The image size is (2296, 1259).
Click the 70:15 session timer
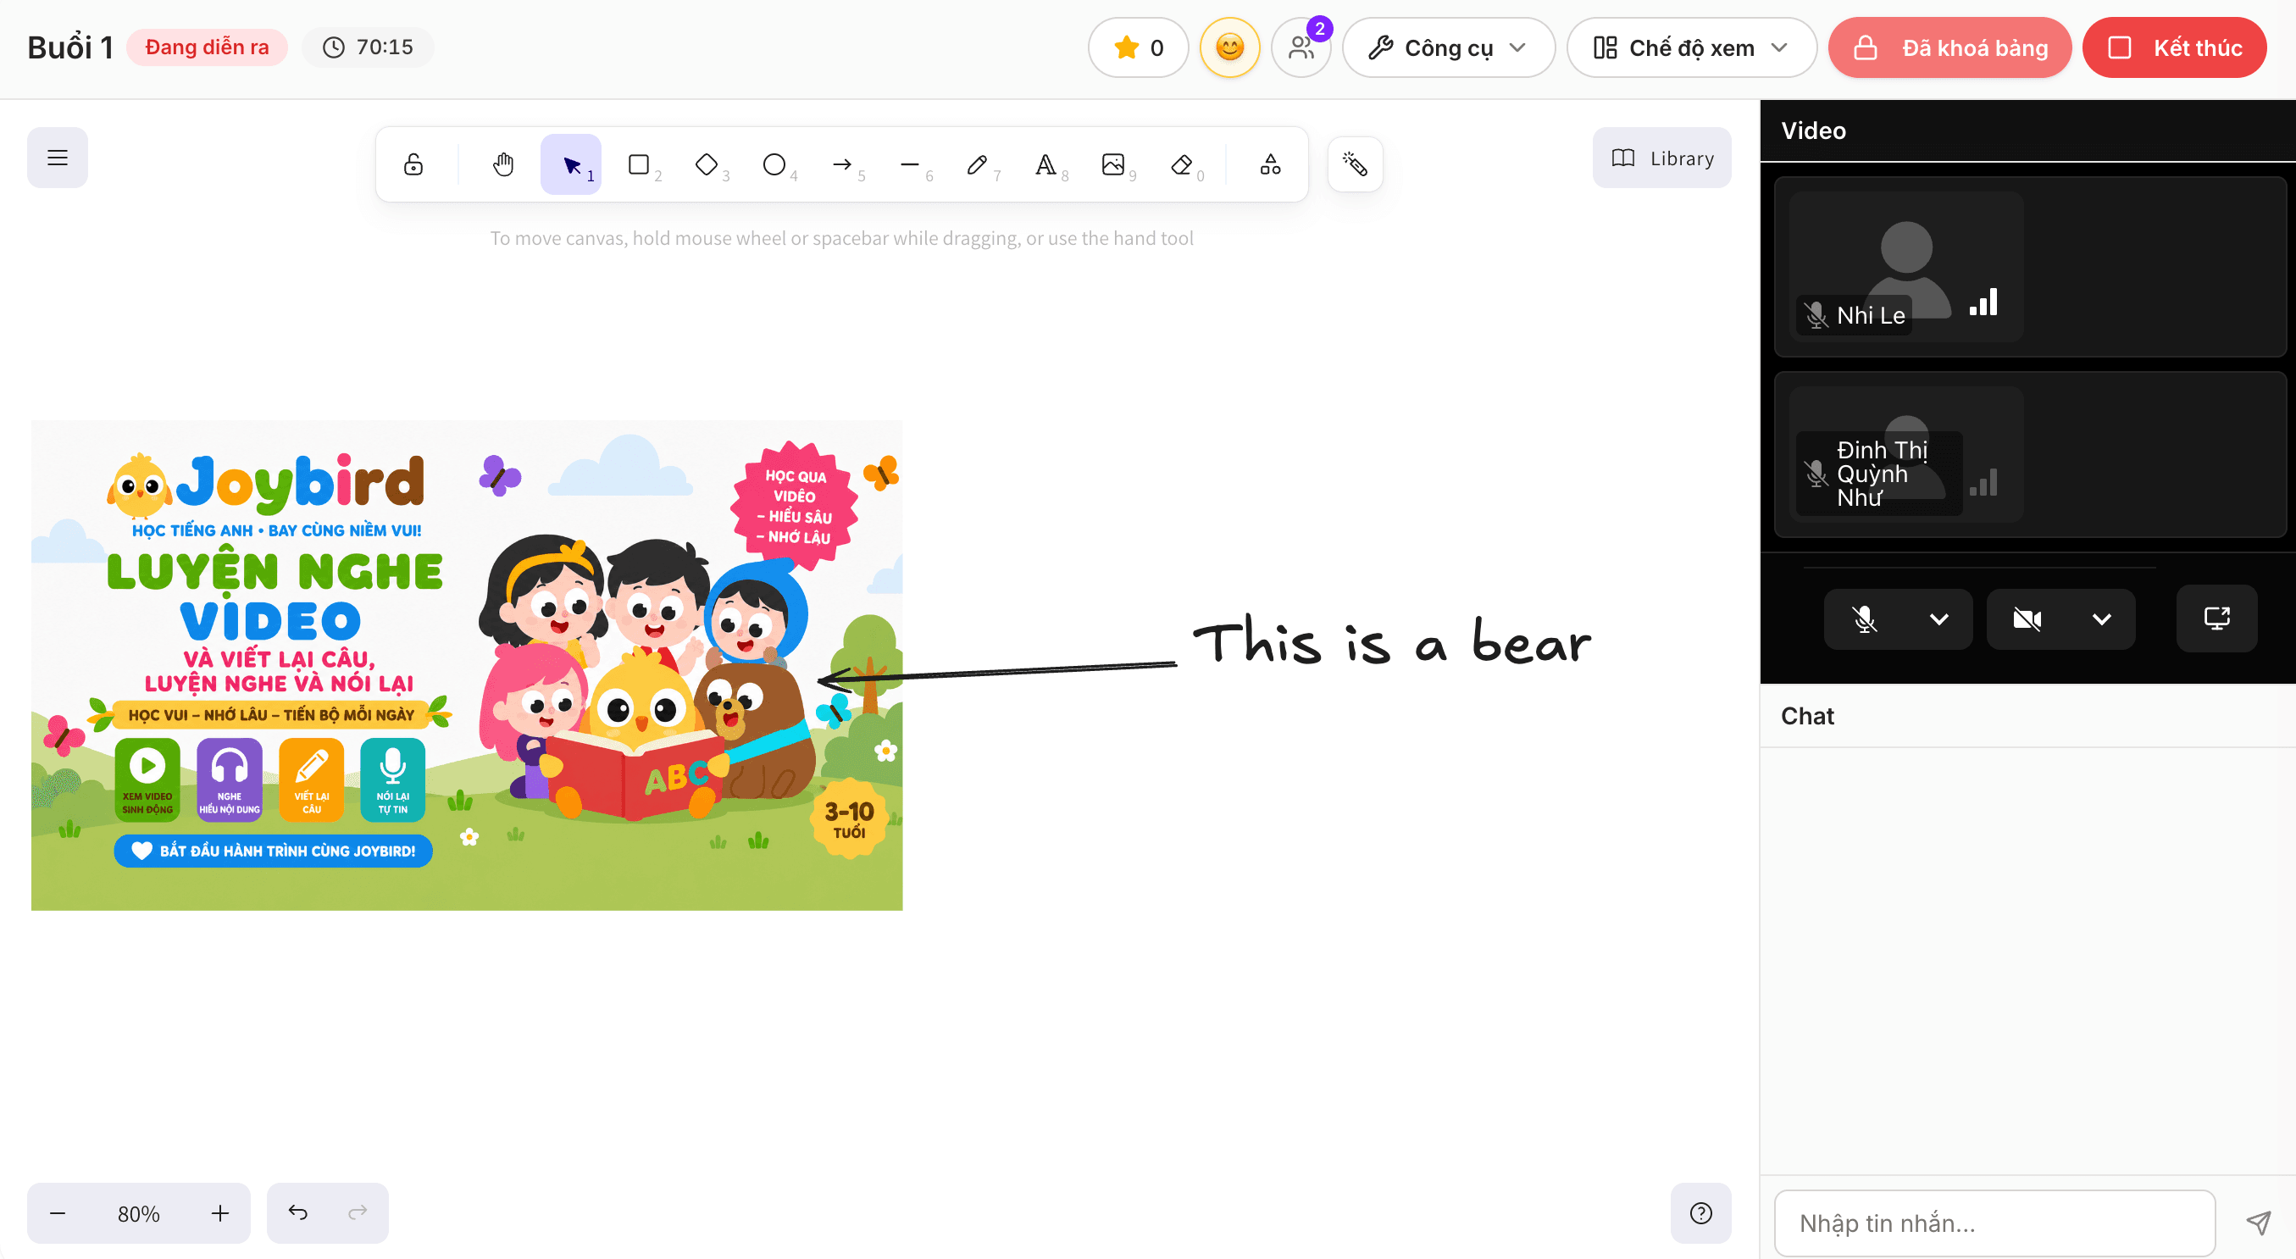tap(367, 47)
